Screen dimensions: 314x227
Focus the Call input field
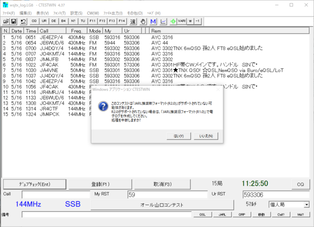click(56, 195)
